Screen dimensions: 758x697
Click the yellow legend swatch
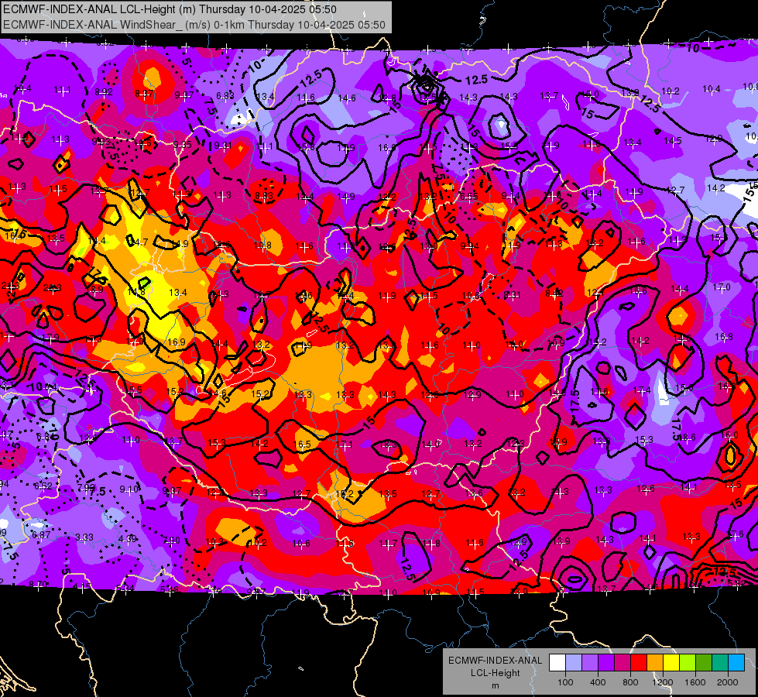[x=671, y=663]
